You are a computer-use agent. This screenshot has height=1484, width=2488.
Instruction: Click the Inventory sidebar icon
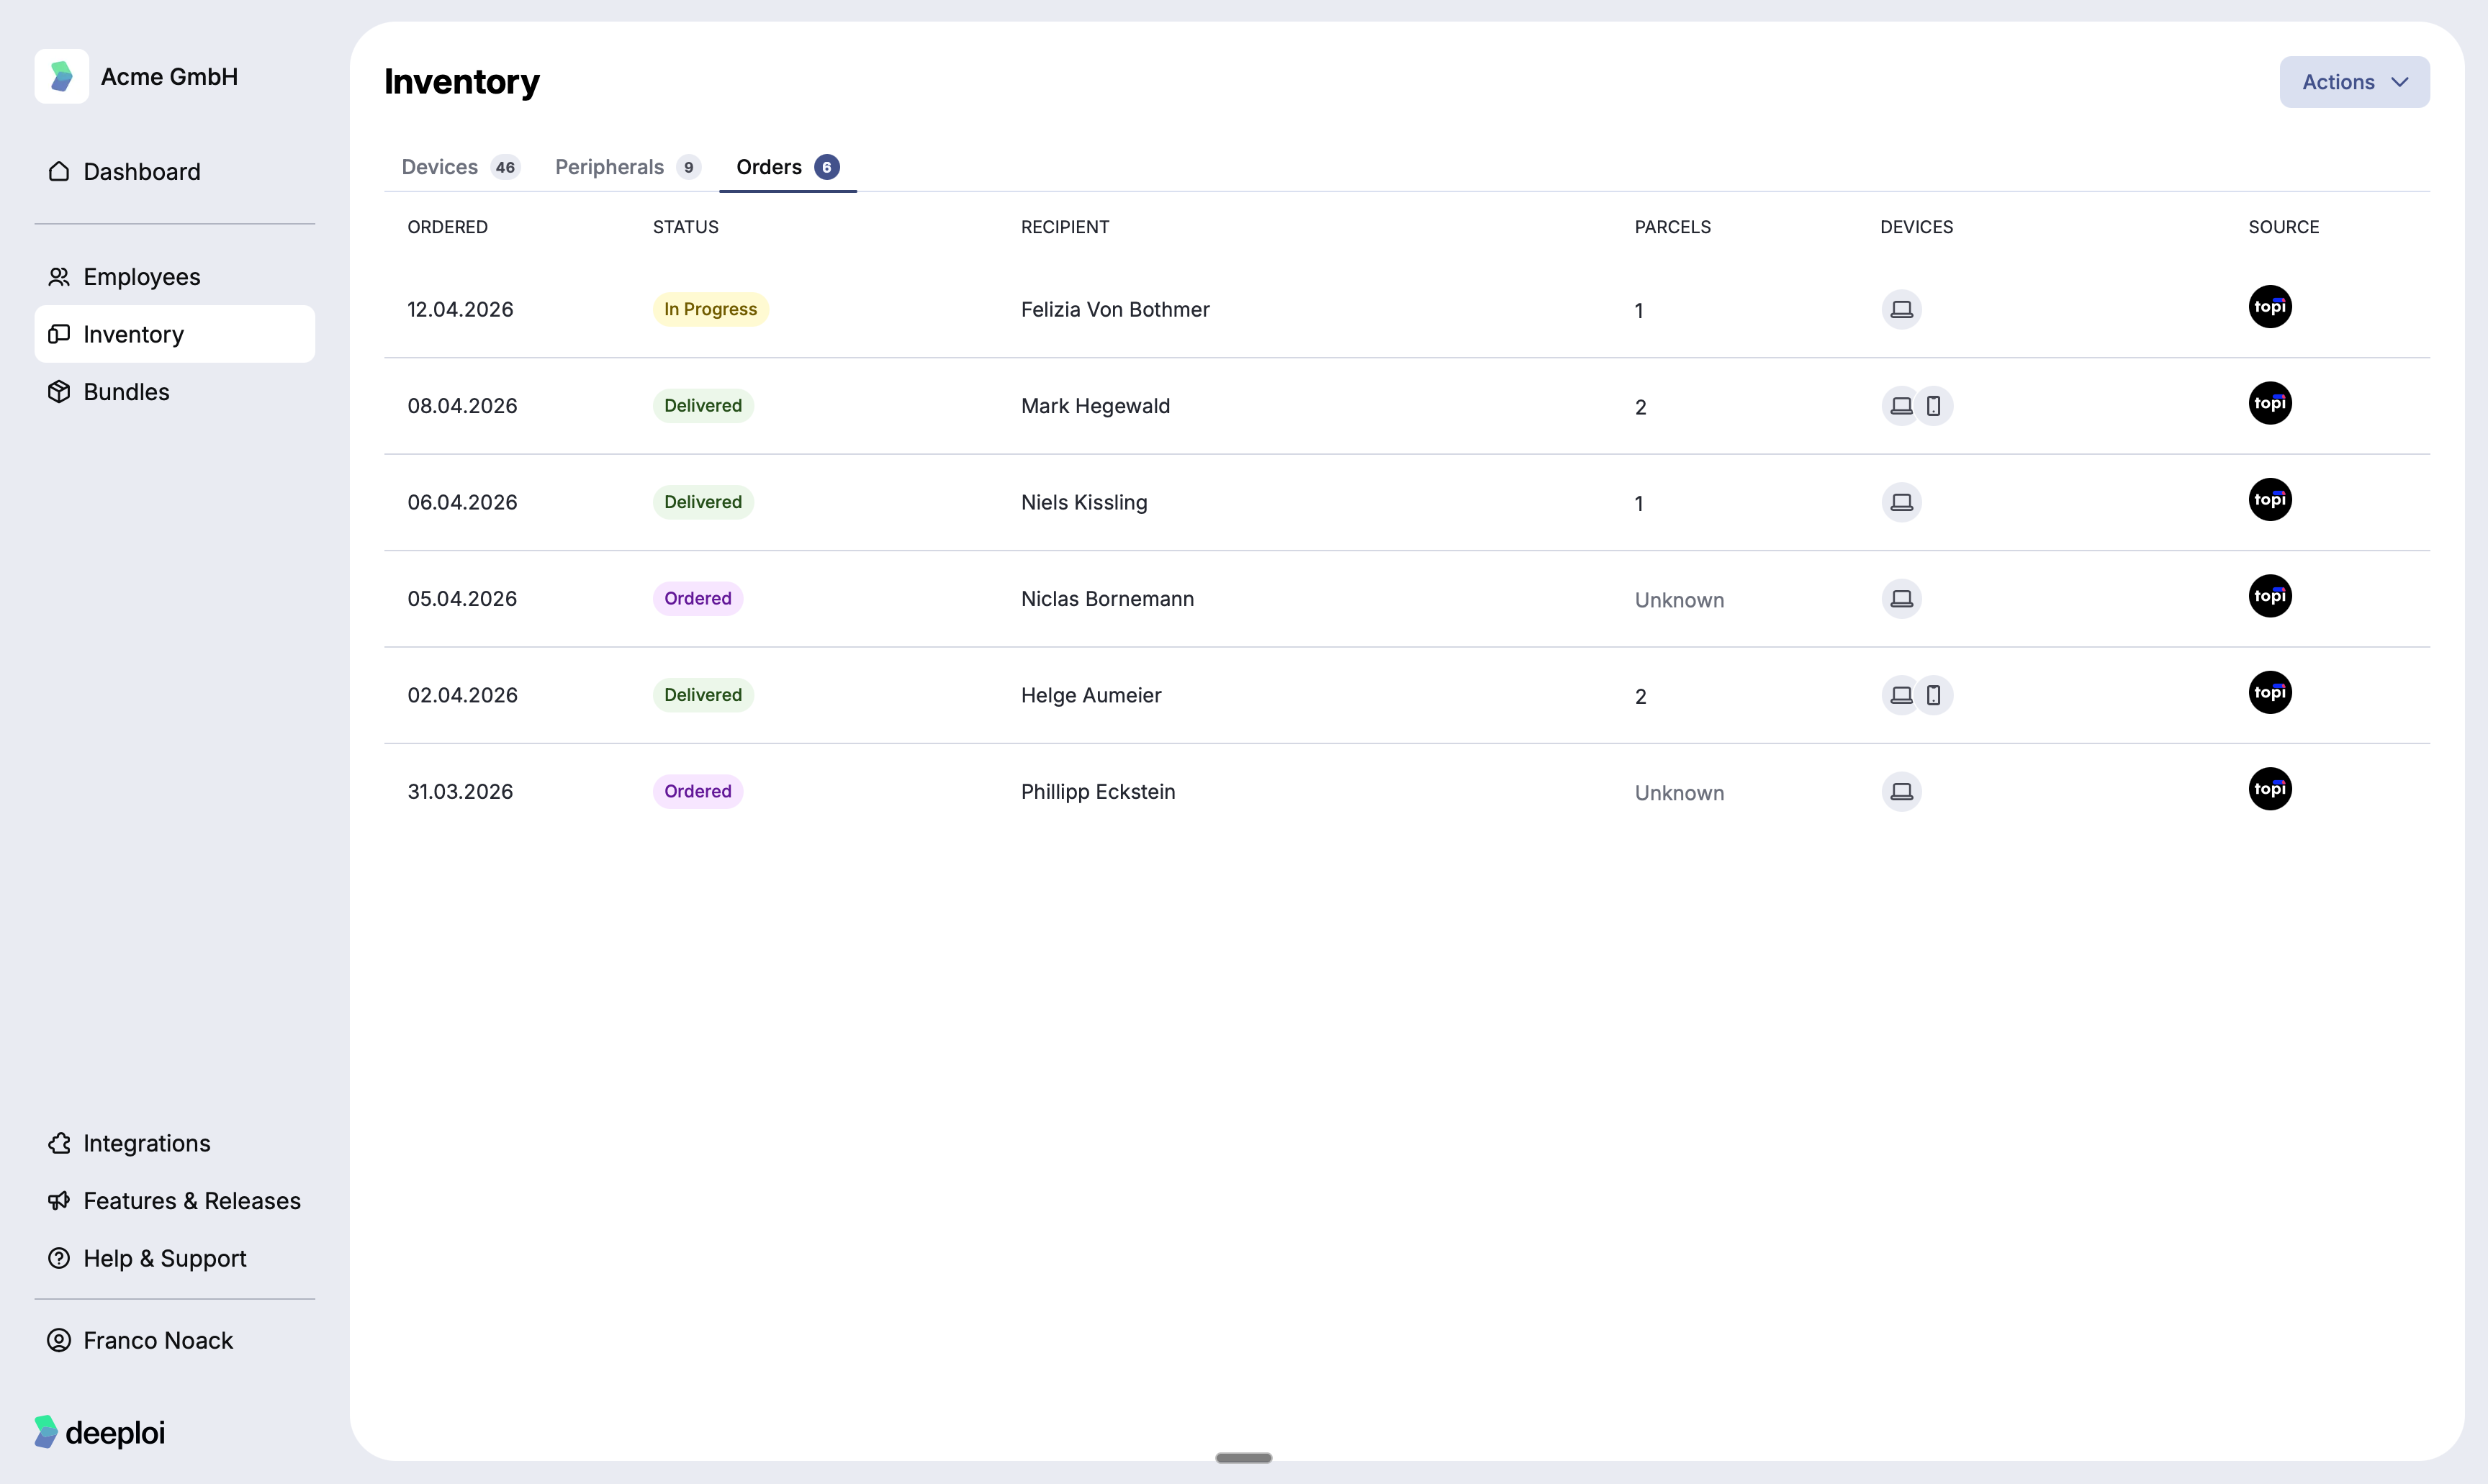(59, 334)
